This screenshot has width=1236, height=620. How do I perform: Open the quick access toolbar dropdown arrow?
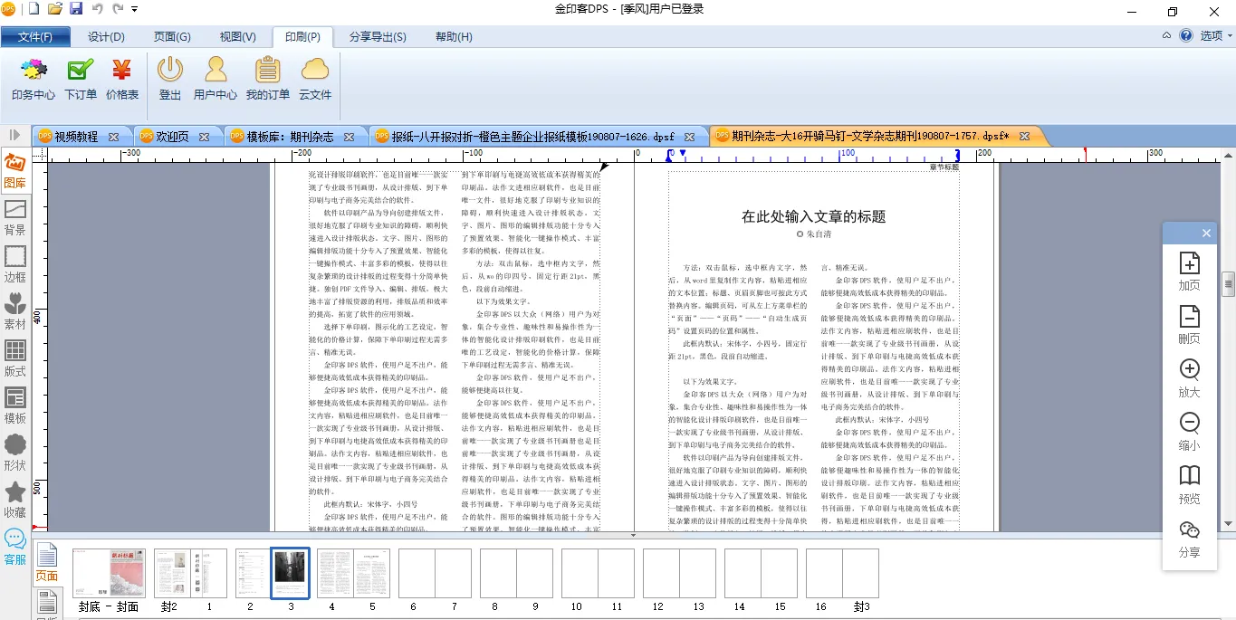[x=135, y=10]
